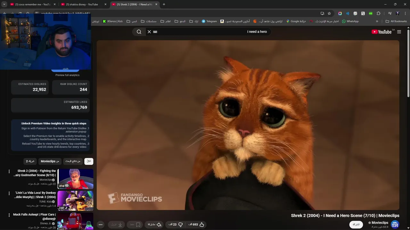
Task: Open new tab with plus button
Action: pyautogui.click(x=164, y=4)
